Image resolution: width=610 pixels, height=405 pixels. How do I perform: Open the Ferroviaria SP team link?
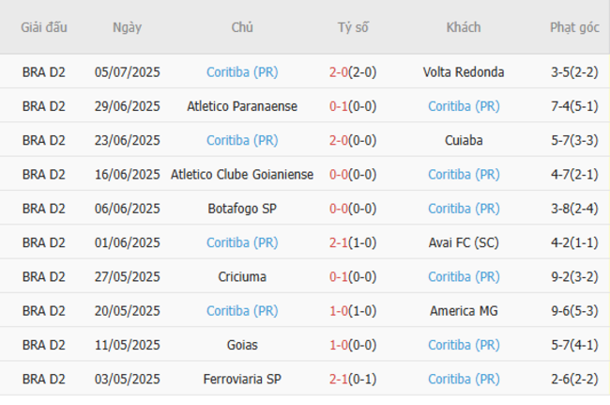(x=242, y=379)
